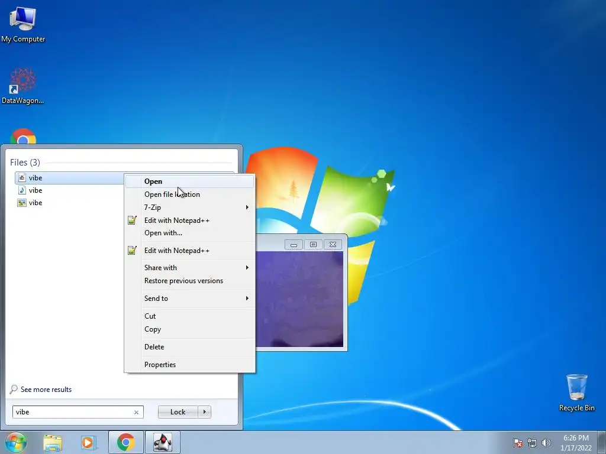
Task: Click the Files (3) results header
Action: pos(25,163)
